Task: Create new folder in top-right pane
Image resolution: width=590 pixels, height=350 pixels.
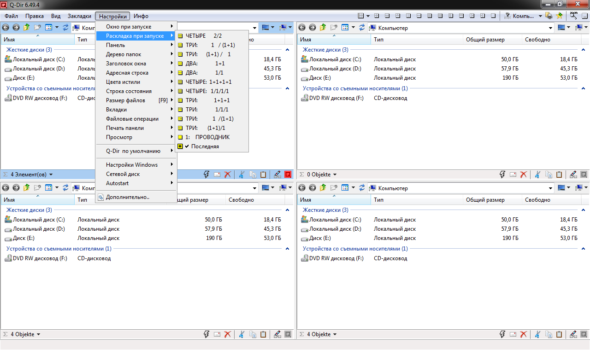Action: click(x=334, y=28)
